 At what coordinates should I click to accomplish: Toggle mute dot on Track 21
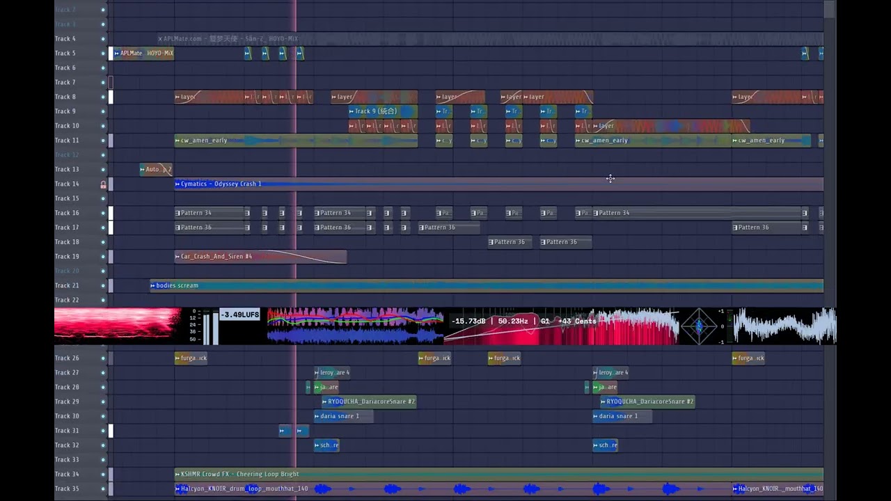[x=103, y=285]
